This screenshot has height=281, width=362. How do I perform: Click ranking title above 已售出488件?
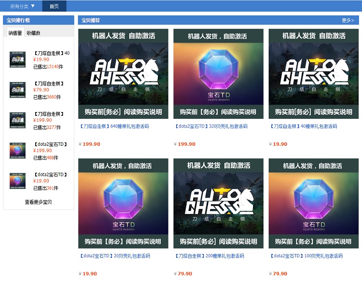coord(51,144)
